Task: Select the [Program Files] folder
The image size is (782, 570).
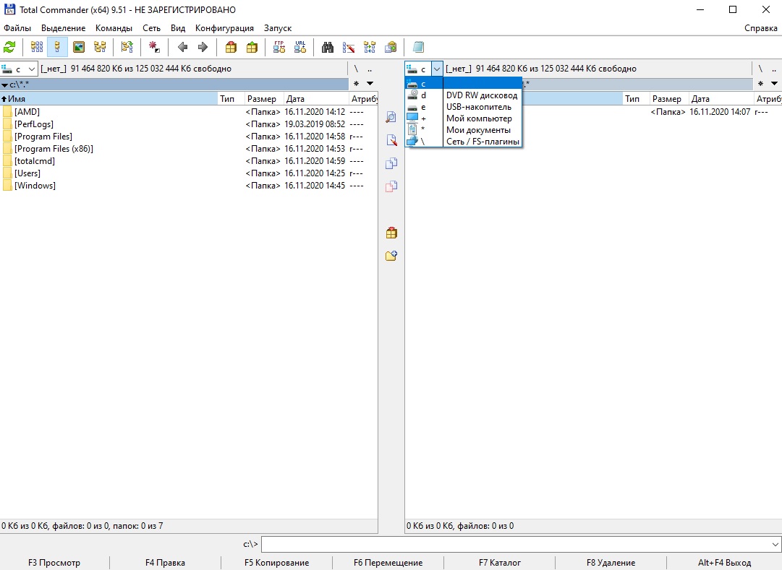Action: tap(43, 136)
